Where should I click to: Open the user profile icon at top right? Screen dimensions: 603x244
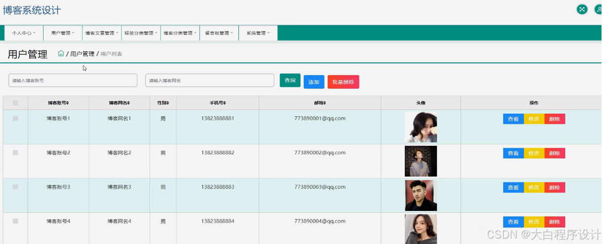tap(598, 9)
